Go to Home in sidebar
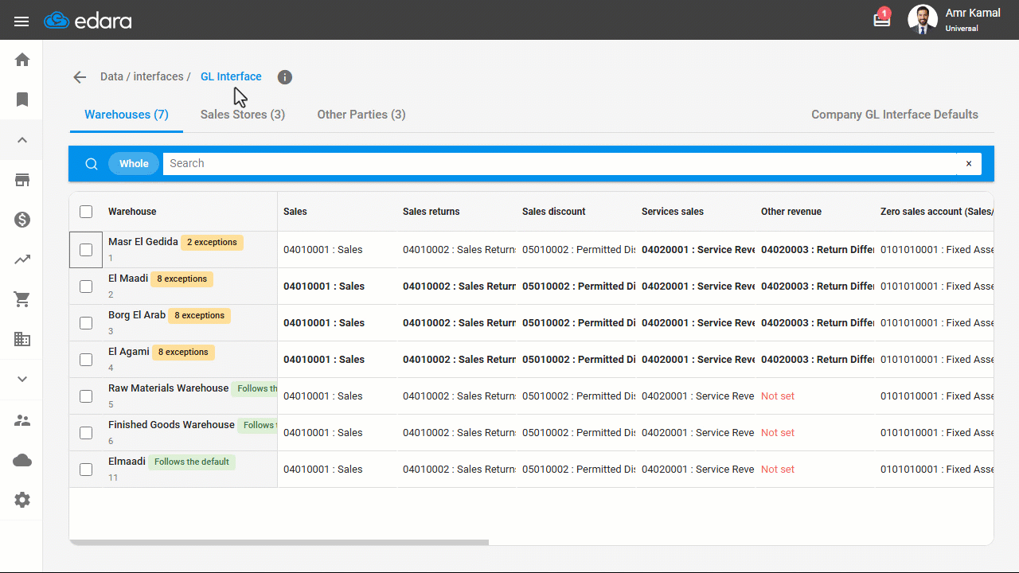This screenshot has height=573, width=1019. [22, 60]
